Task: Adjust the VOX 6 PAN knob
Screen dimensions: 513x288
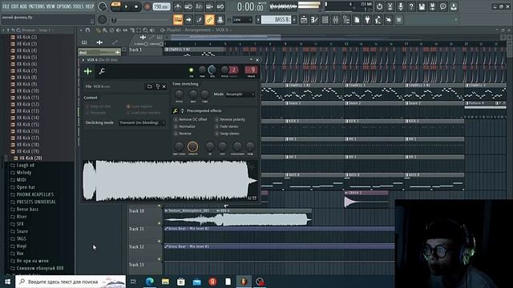Action: (x=202, y=70)
